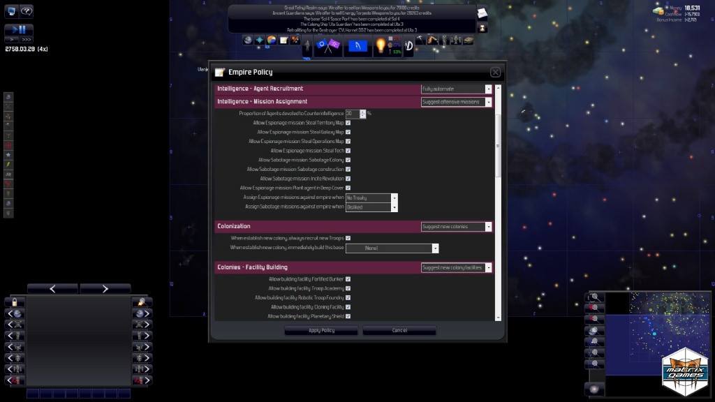Toggle Allow building facility Troop Academy

point(348,288)
